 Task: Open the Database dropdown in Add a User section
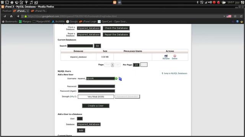point(88,124)
